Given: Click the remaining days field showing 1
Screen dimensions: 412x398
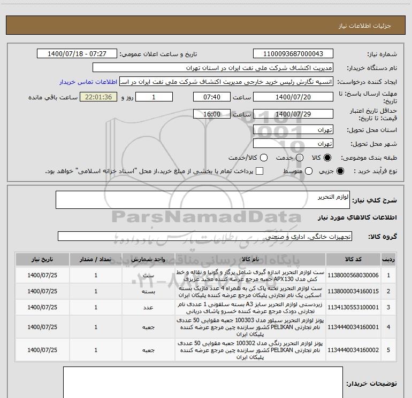Looking at the screenshot, I should tap(154, 97).
